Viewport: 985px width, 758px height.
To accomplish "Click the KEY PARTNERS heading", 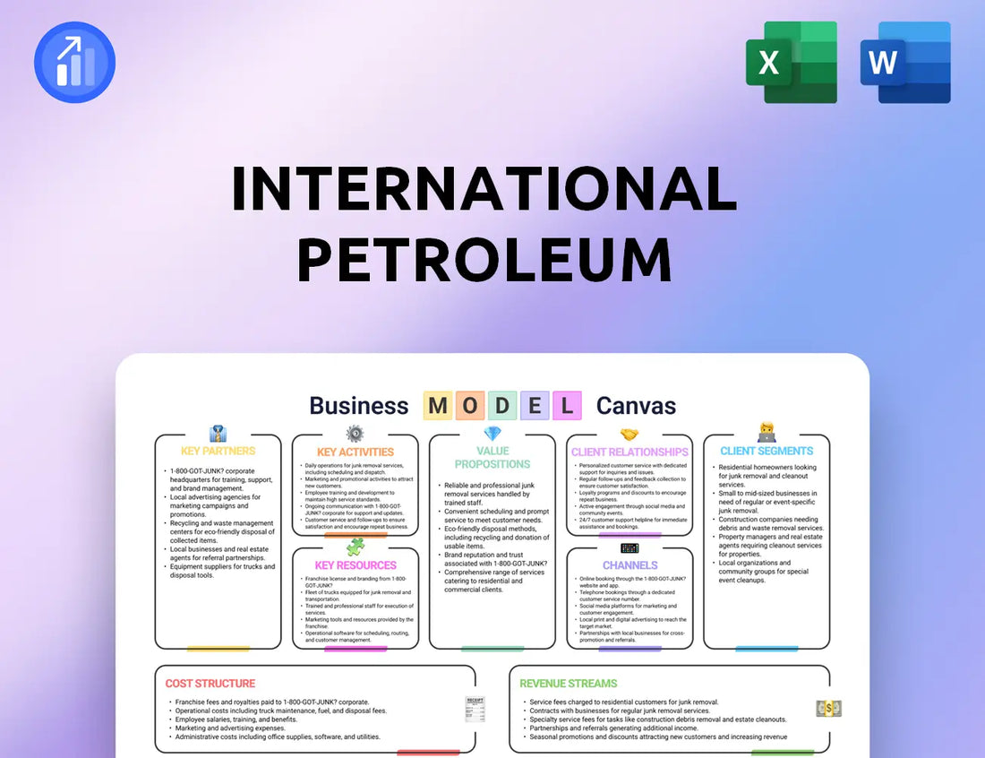I will point(218,451).
